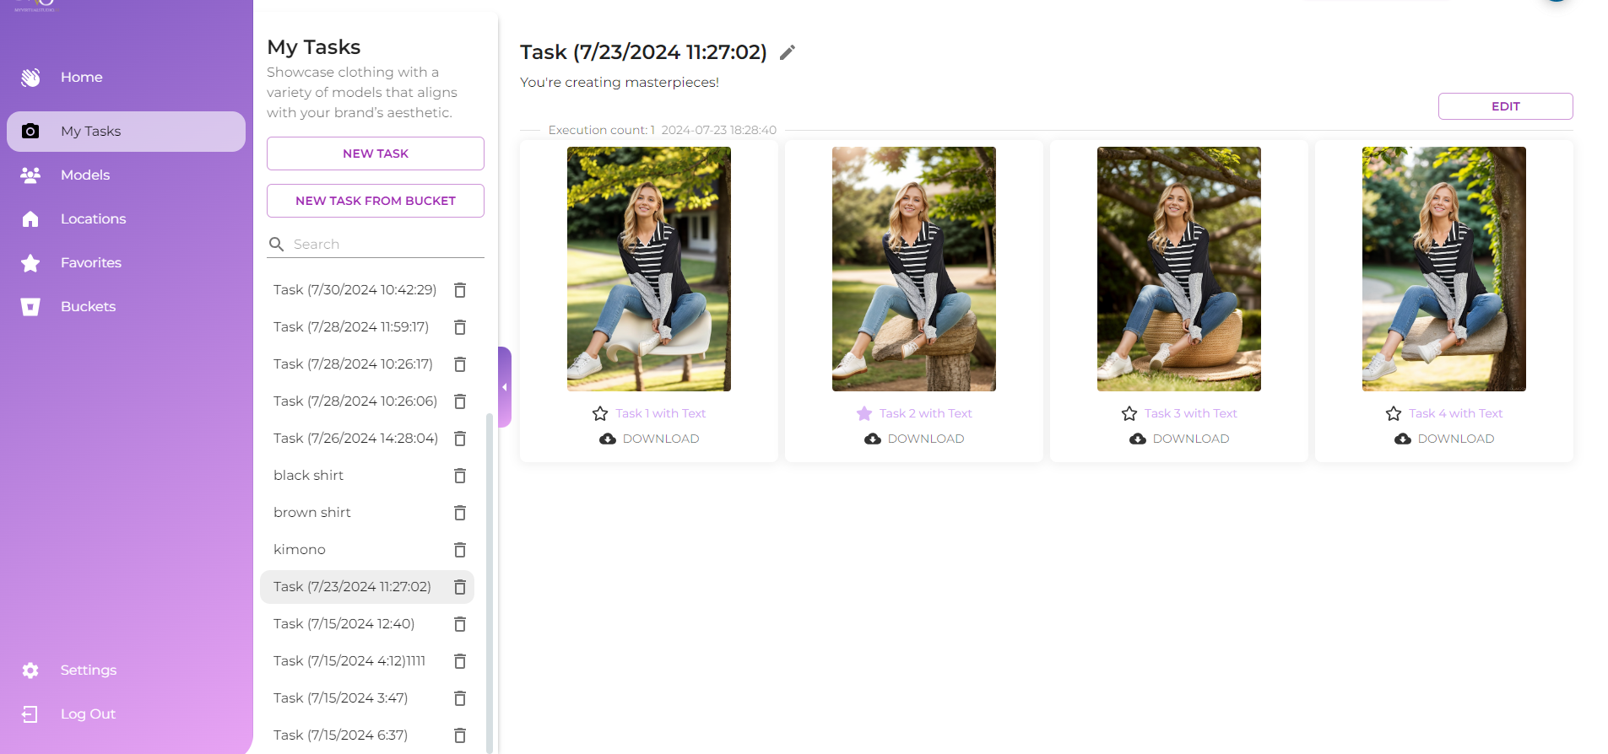Screen dimensions: 1608x754
Task: Click NEW TASK FROM BUCKET button
Action: [376, 201]
